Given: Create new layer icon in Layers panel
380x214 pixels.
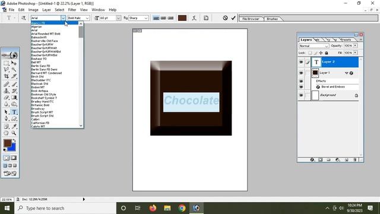Looking at the screenshot, I should 347,160.
